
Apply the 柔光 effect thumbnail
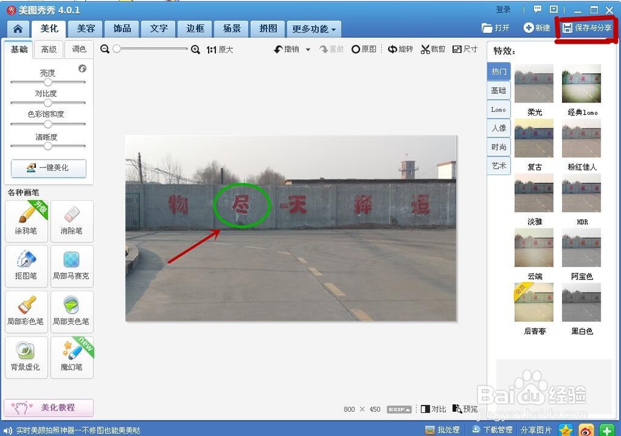[534, 84]
